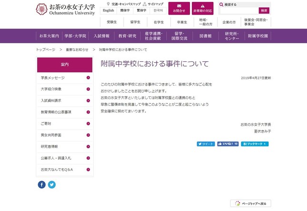Expand the 学長メッセージ sidebar item
The width and height of the screenshot is (307, 211).
pyautogui.click(x=65, y=77)
